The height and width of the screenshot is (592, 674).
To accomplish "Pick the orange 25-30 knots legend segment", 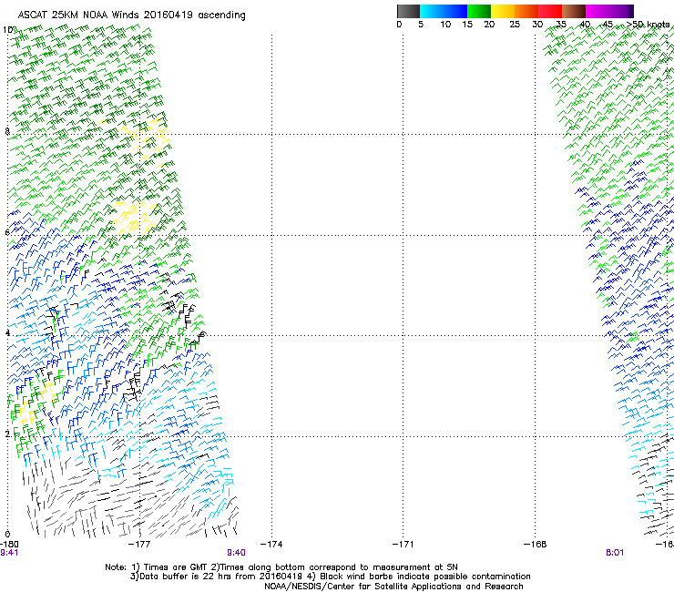I will [526, 11].
